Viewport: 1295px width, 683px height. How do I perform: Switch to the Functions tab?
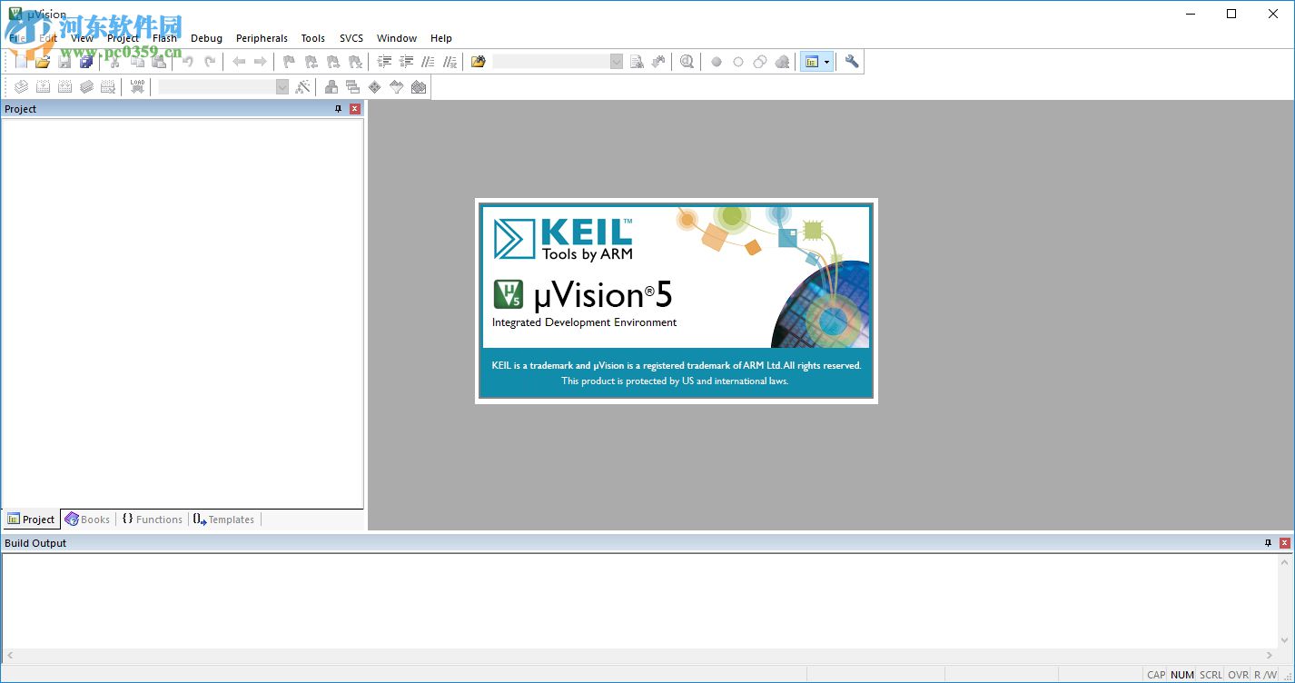[x=153, y=520]
